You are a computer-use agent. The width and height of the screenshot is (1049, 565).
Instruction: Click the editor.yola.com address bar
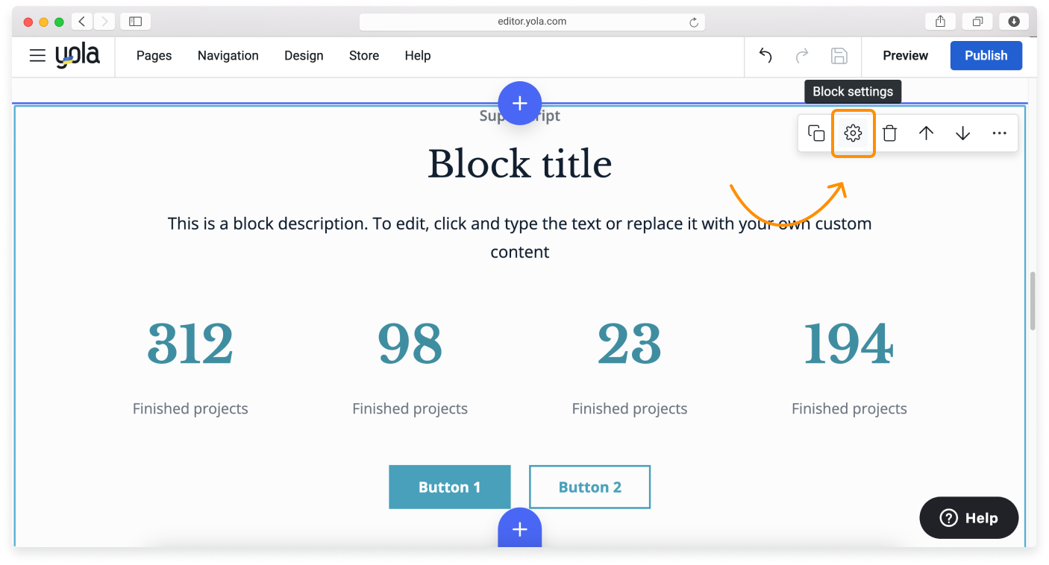point(531,22)
